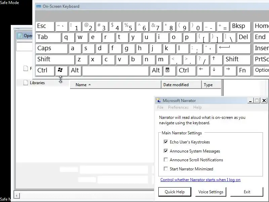Screen dimensions: 269x202
Task: Click the equals plus key
Action: 223,27
